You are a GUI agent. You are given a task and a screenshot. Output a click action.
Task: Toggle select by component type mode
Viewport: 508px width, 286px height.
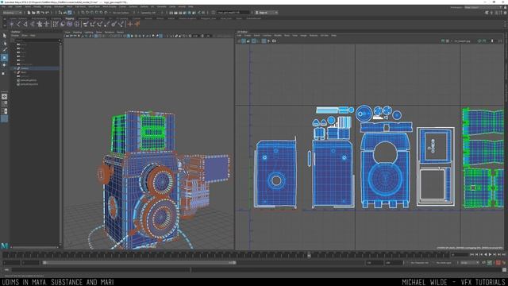(x=70, y=13)
